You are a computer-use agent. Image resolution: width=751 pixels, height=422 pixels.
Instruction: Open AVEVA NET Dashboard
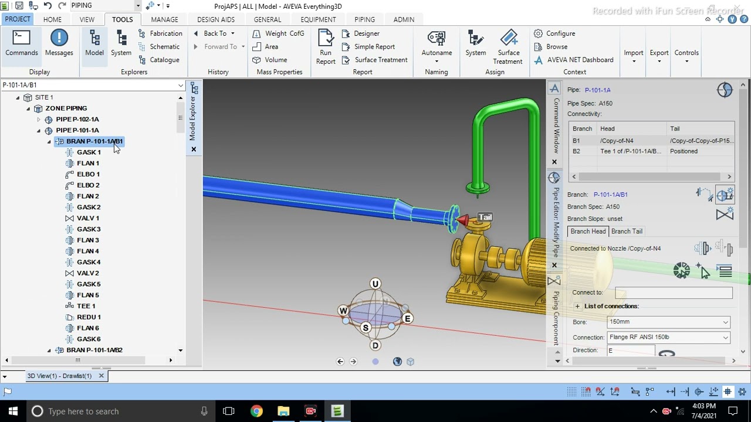(x=574, y=60)
